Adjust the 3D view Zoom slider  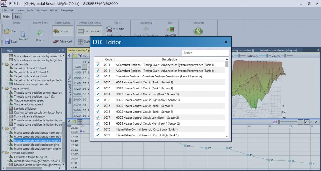click(287, 56)
